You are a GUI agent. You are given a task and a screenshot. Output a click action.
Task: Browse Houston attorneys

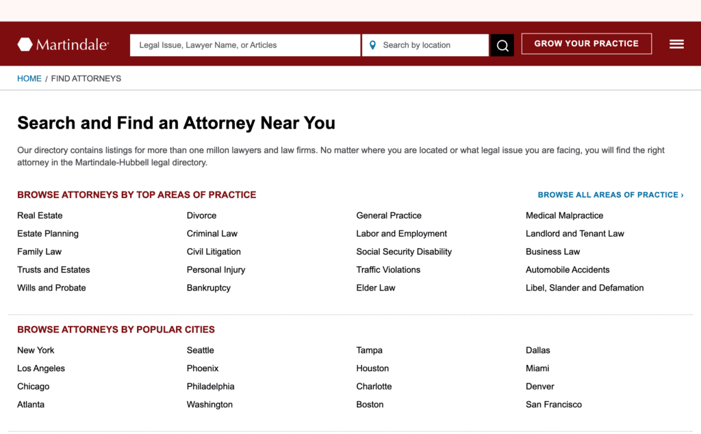click(x=372, y=368)
